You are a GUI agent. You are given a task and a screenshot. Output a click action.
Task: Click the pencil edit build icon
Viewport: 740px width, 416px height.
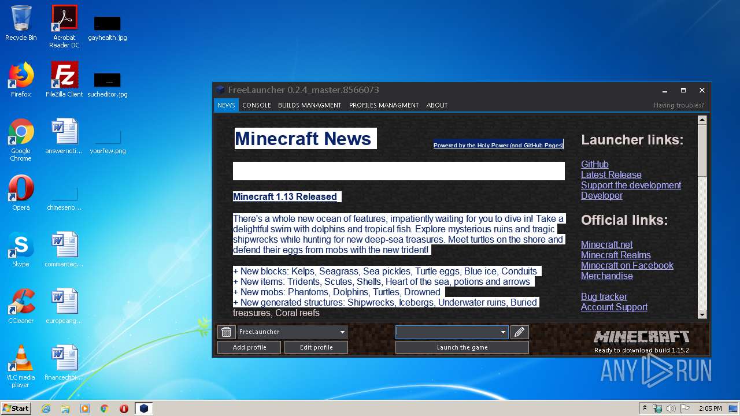520,332
